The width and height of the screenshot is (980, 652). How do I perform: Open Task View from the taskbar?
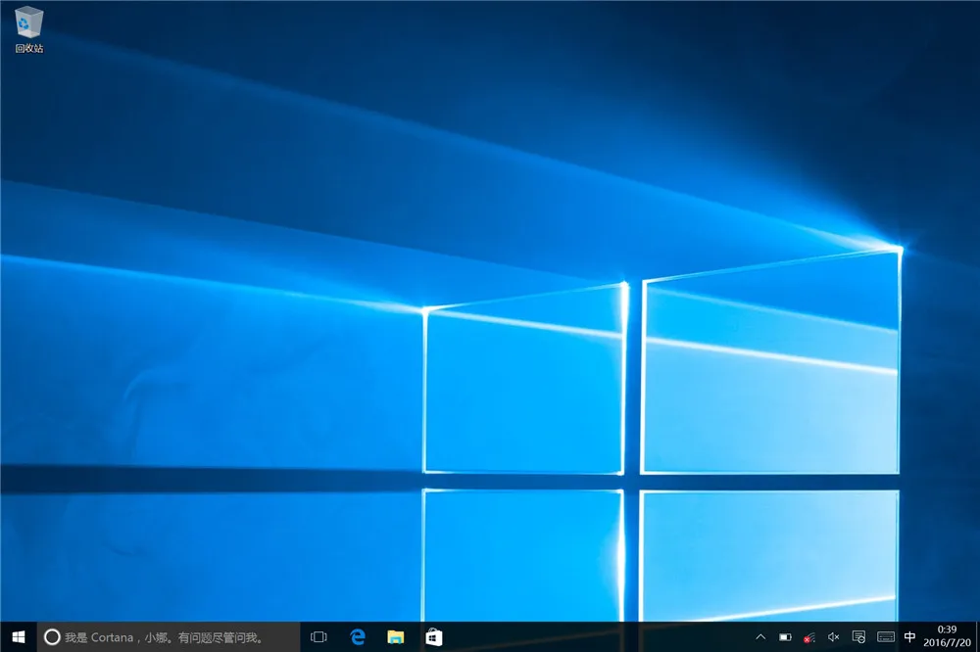[318, 637]
